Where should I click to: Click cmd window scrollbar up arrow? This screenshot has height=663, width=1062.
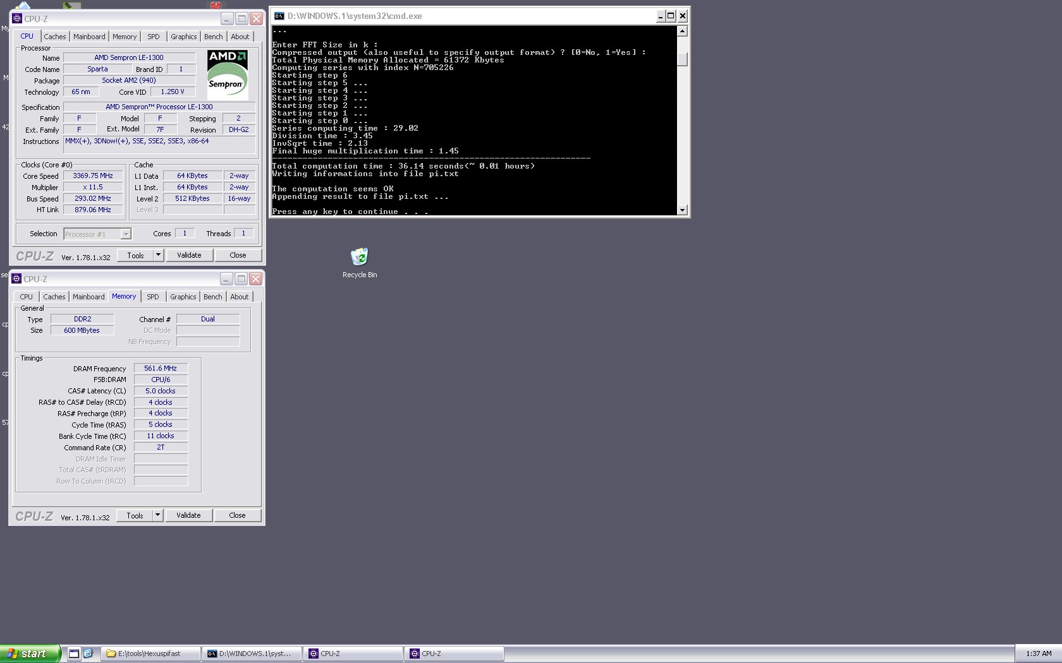coord(682,31)
